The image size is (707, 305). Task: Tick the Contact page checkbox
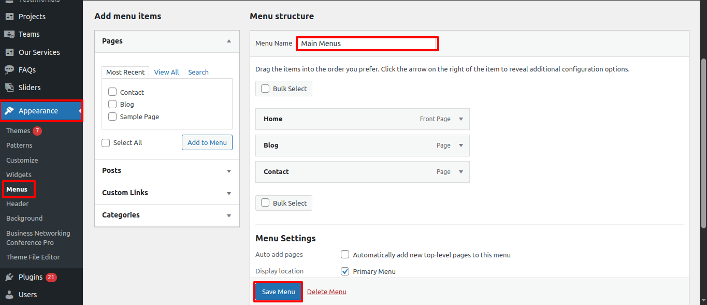112,92
